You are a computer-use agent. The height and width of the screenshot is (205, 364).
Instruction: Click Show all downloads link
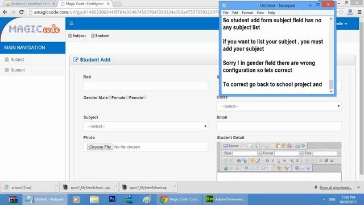coord(336,187)
